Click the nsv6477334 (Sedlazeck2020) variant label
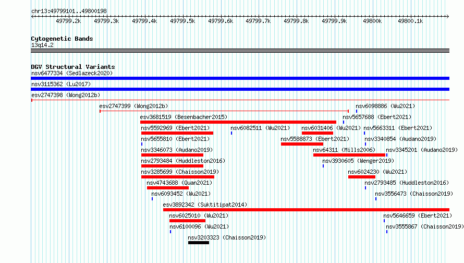This screenshot has height=263, width=464. (x=72, y=73)
